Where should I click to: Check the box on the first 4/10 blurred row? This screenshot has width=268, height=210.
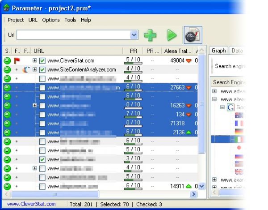(42, 79)
